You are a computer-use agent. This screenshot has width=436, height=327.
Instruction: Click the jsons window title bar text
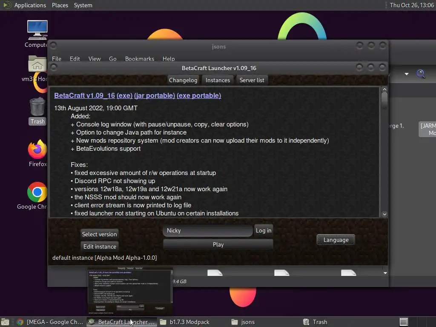[x=219, y=47]
